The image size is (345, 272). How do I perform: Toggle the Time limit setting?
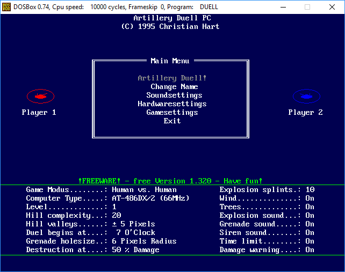pyautogui.click(x=310, y=241)
